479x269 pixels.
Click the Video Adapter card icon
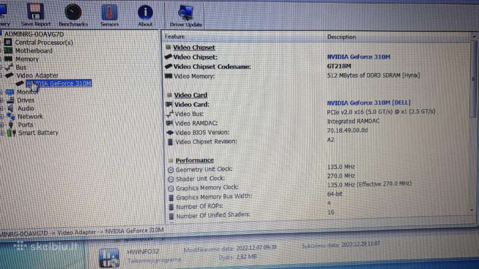(10, 75)
